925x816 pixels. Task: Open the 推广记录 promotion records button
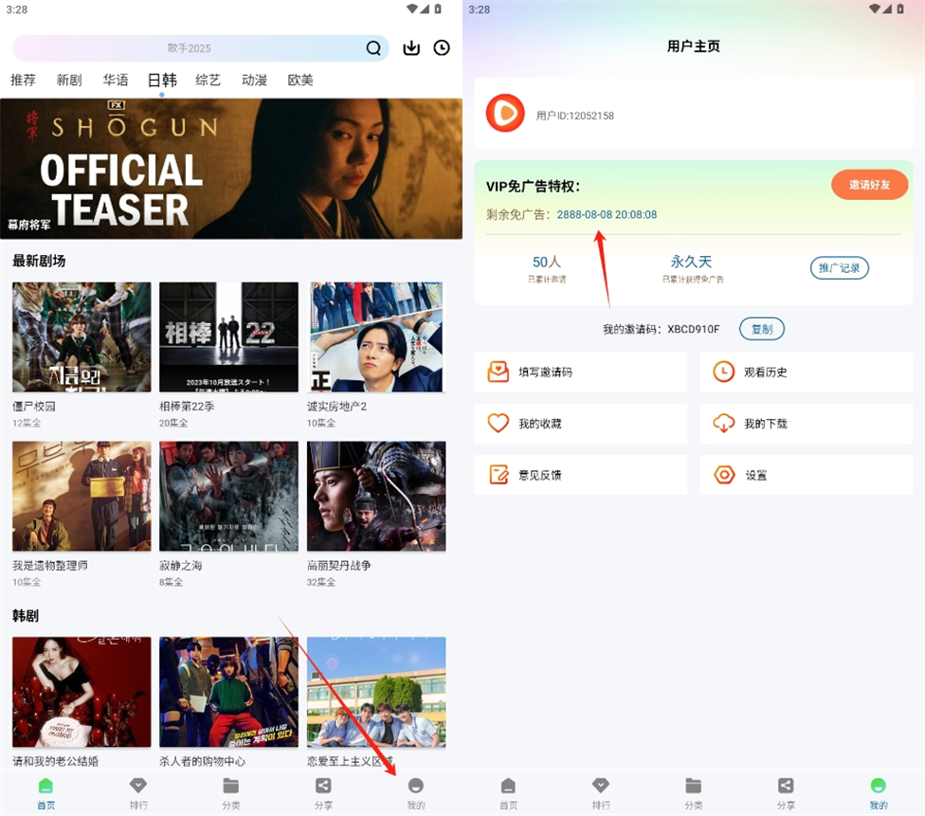(840, 268)
